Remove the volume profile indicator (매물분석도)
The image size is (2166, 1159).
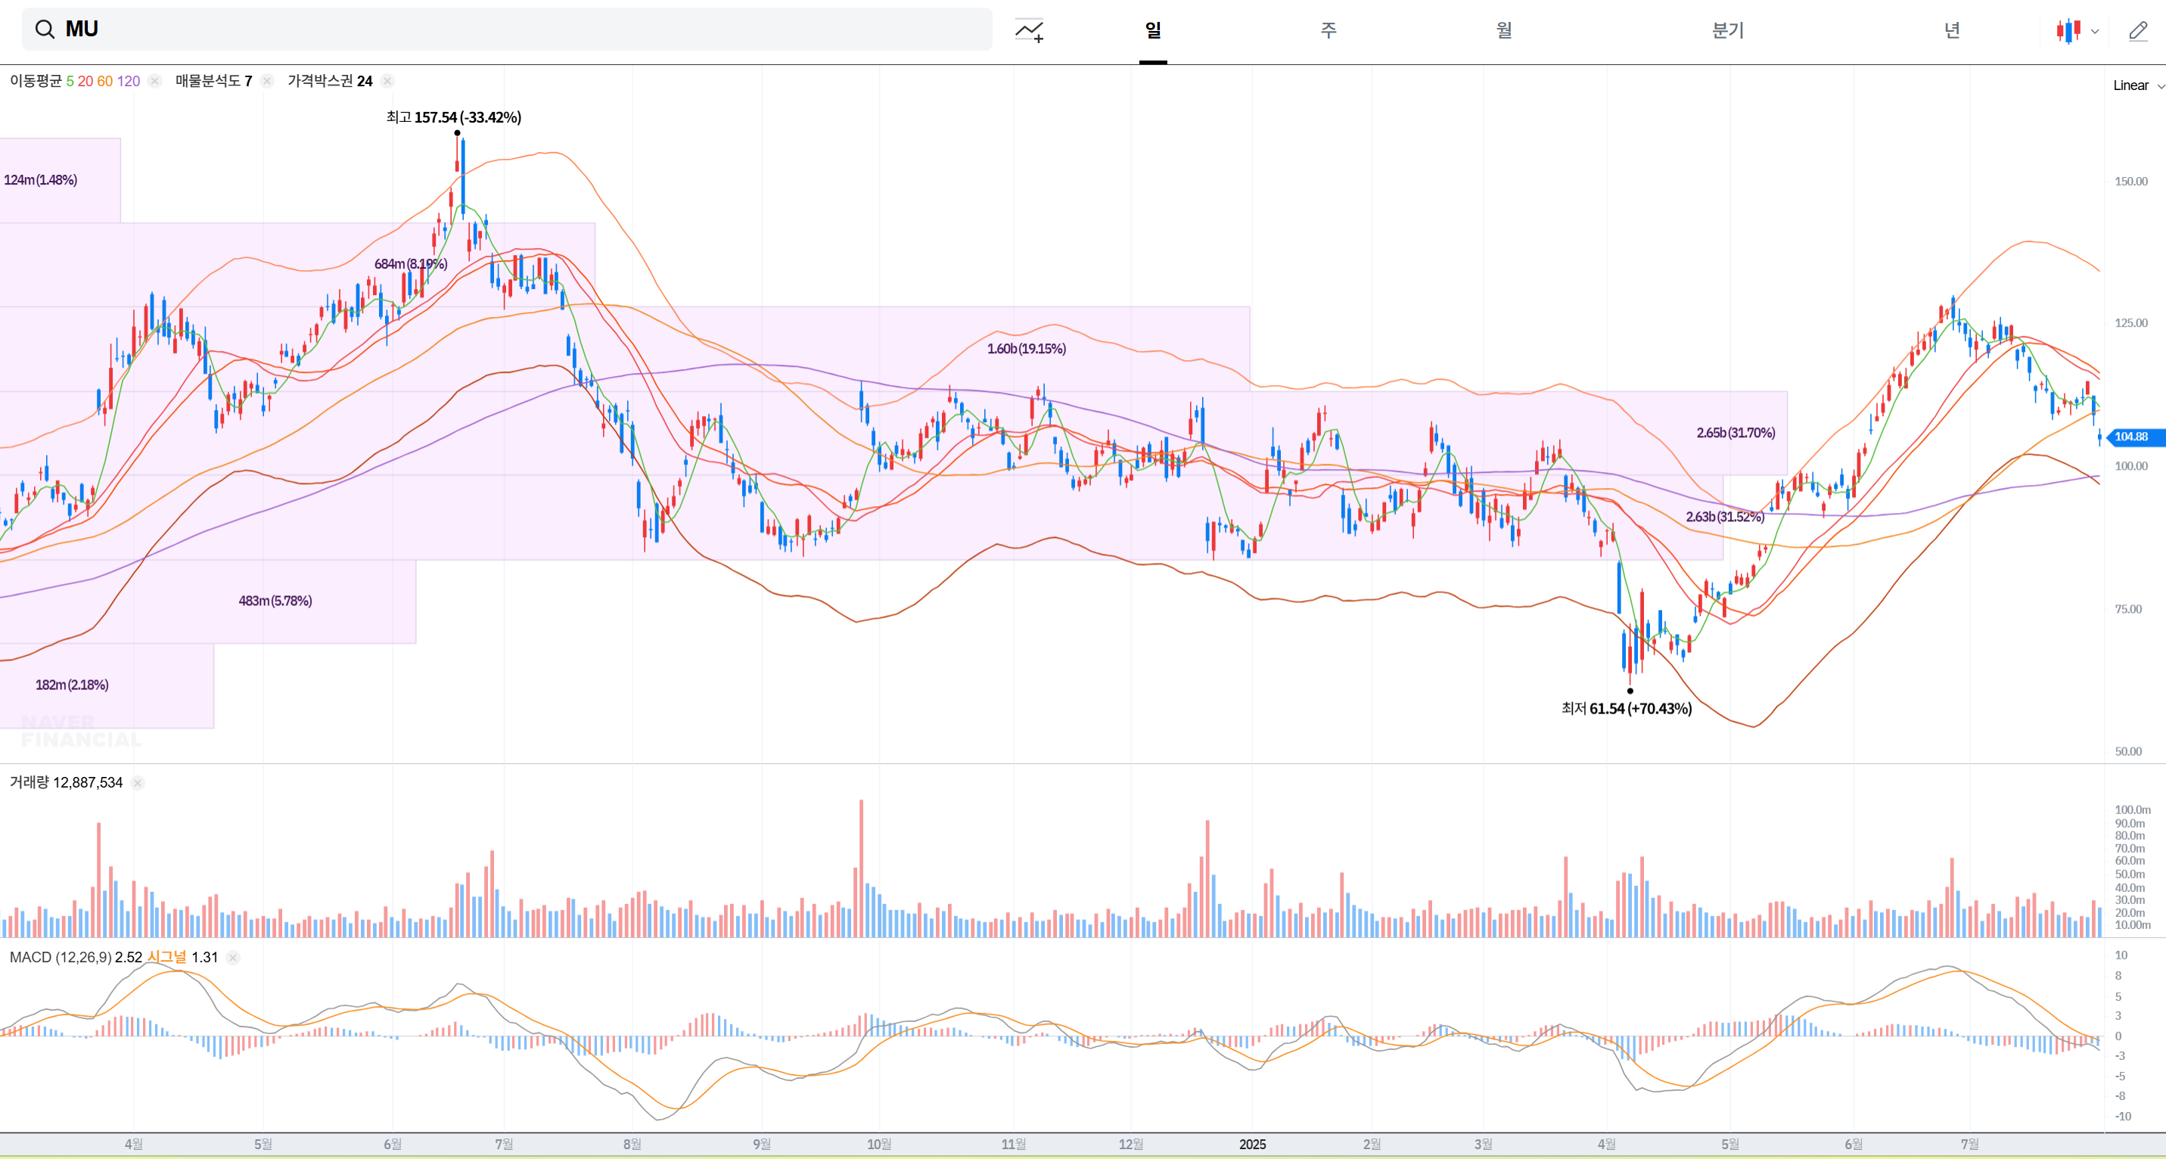[266, 82]
